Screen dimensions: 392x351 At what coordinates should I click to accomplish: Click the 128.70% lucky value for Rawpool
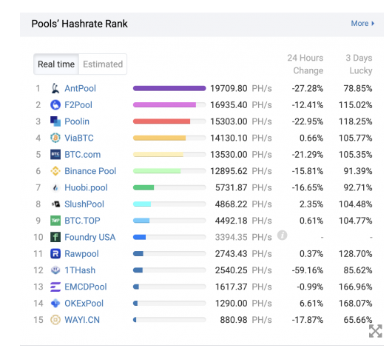[x=356, y=253]
